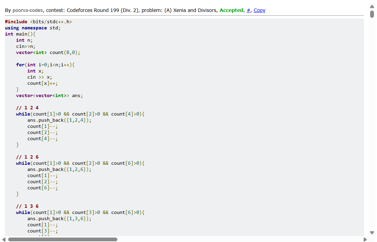Click the // 1 3 6 comment
This screenshot has height=242, width=377.
click(27, 206)
